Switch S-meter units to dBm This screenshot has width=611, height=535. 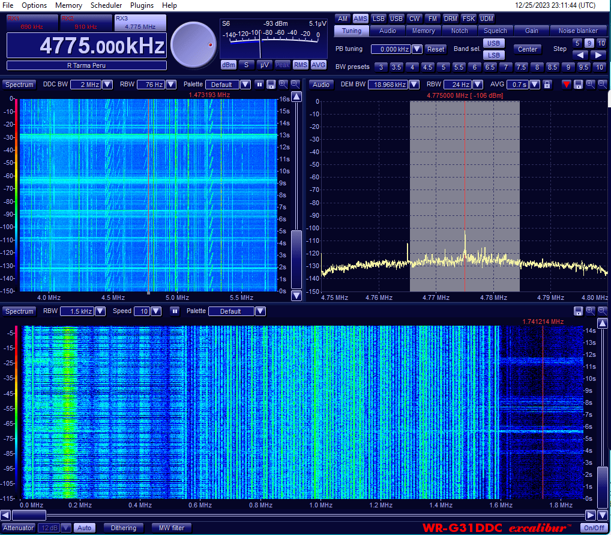tap(229, 65)
